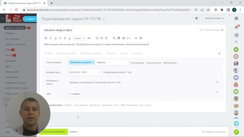Insert an image into the description
Viewport: 244px width, 137px height.
[119, 38]
